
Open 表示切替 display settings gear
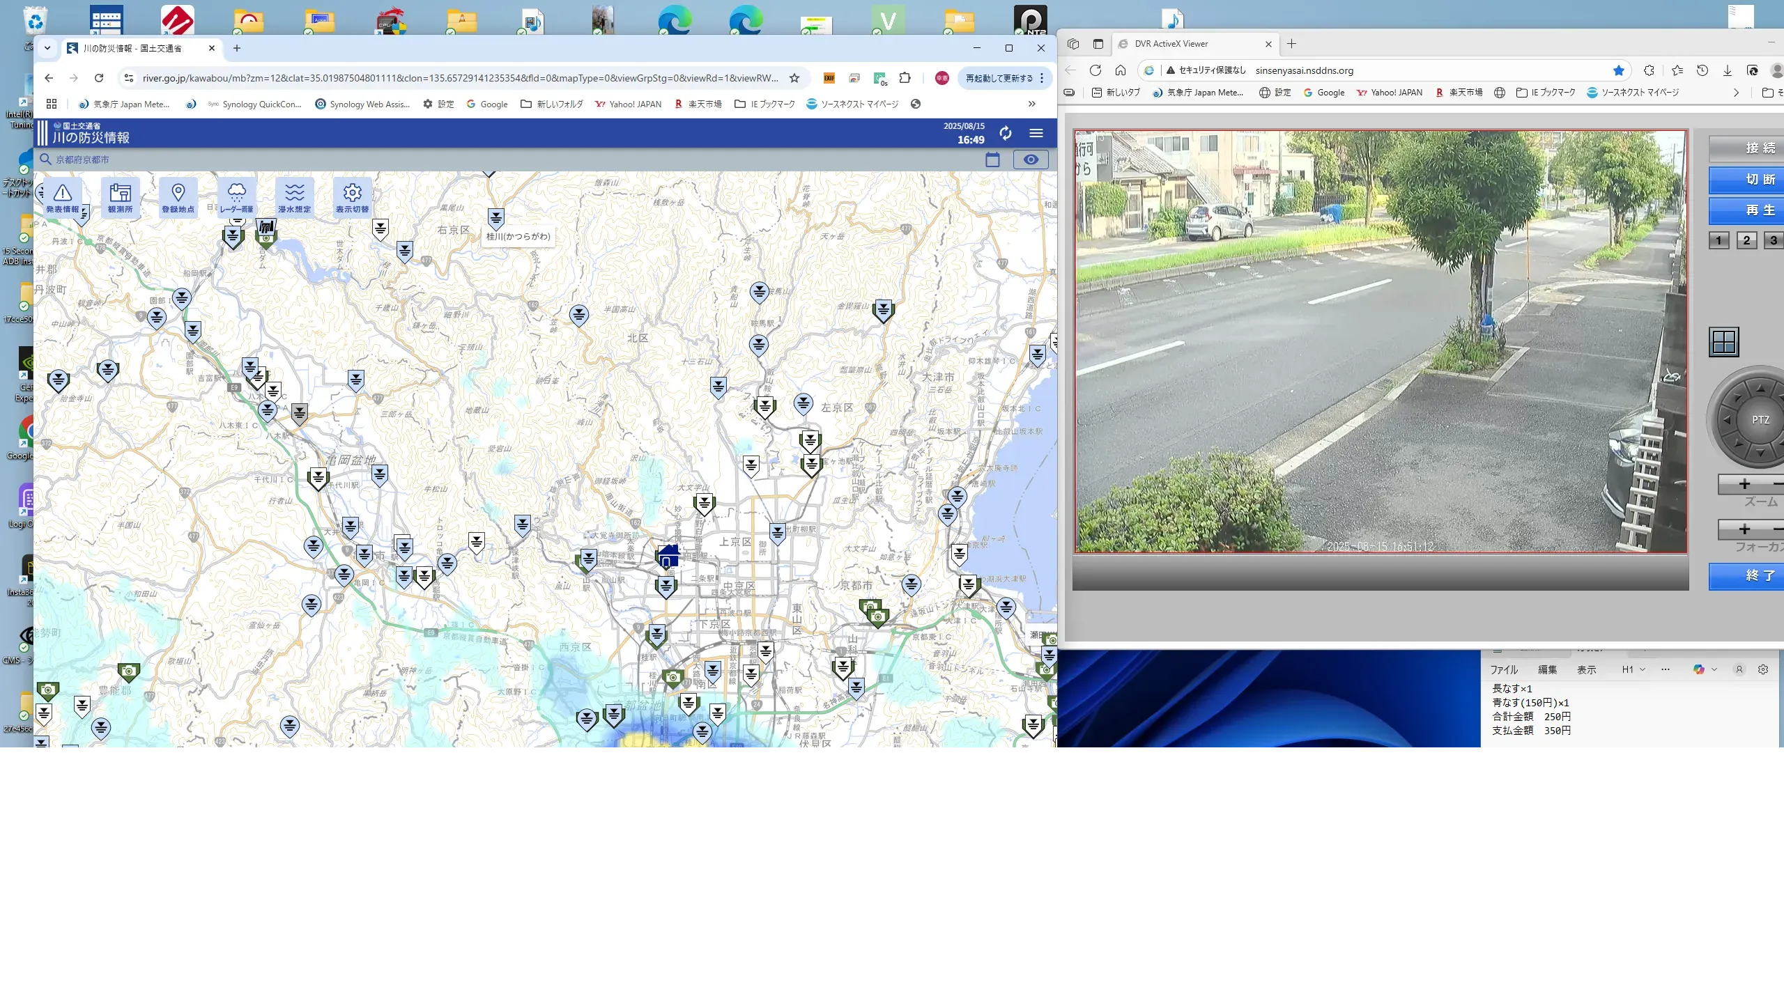coord(353,196)
